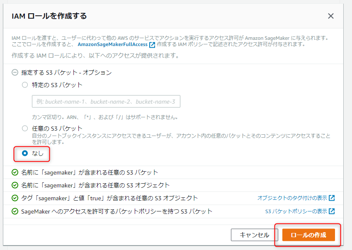The width and height of the screenshot is (352, 250).
Task: Select the 特定の S3 バケット radio option
Action: click(x=25, y=85)
